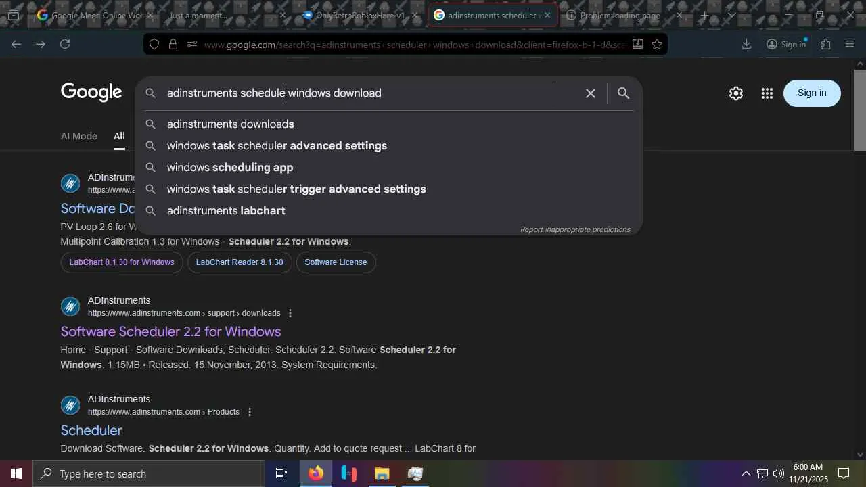Choose suggestion adinstruments downloads

(x=389, y=124)
